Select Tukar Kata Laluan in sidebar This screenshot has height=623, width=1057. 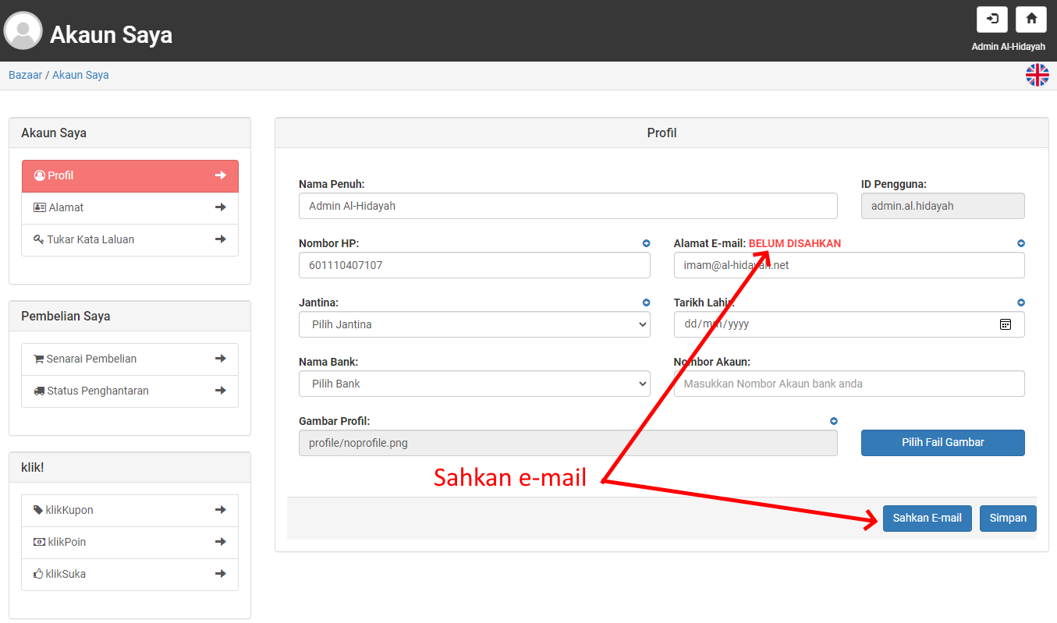129,239
